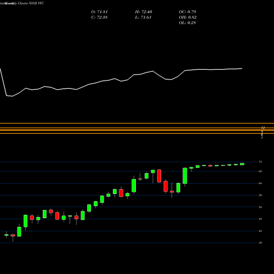The height and width of the screenshot is (274, 274).
Task: Click the '12' label beside orange lines
Action: (x=263, y=127)
